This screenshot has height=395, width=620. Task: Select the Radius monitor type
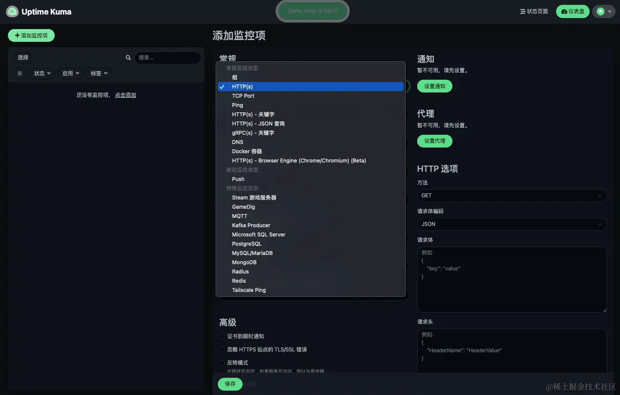[310, 272]
